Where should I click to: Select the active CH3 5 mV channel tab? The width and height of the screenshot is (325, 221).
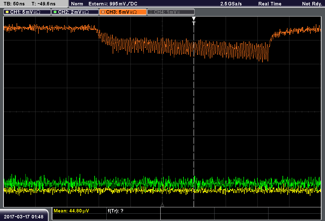[123, 12]
